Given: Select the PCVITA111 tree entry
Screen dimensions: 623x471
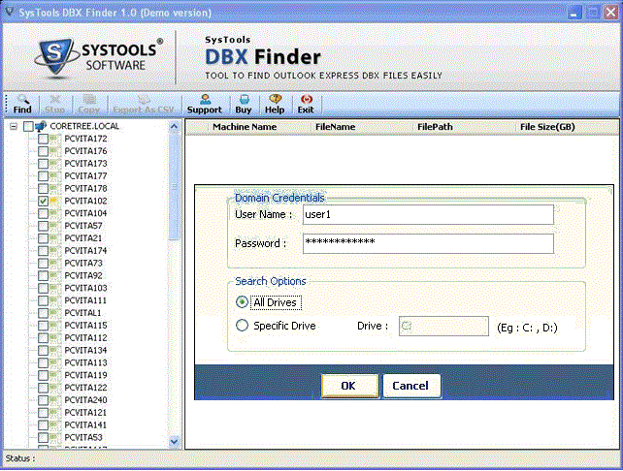Looking at the screenshot, I should click(85, 300).
